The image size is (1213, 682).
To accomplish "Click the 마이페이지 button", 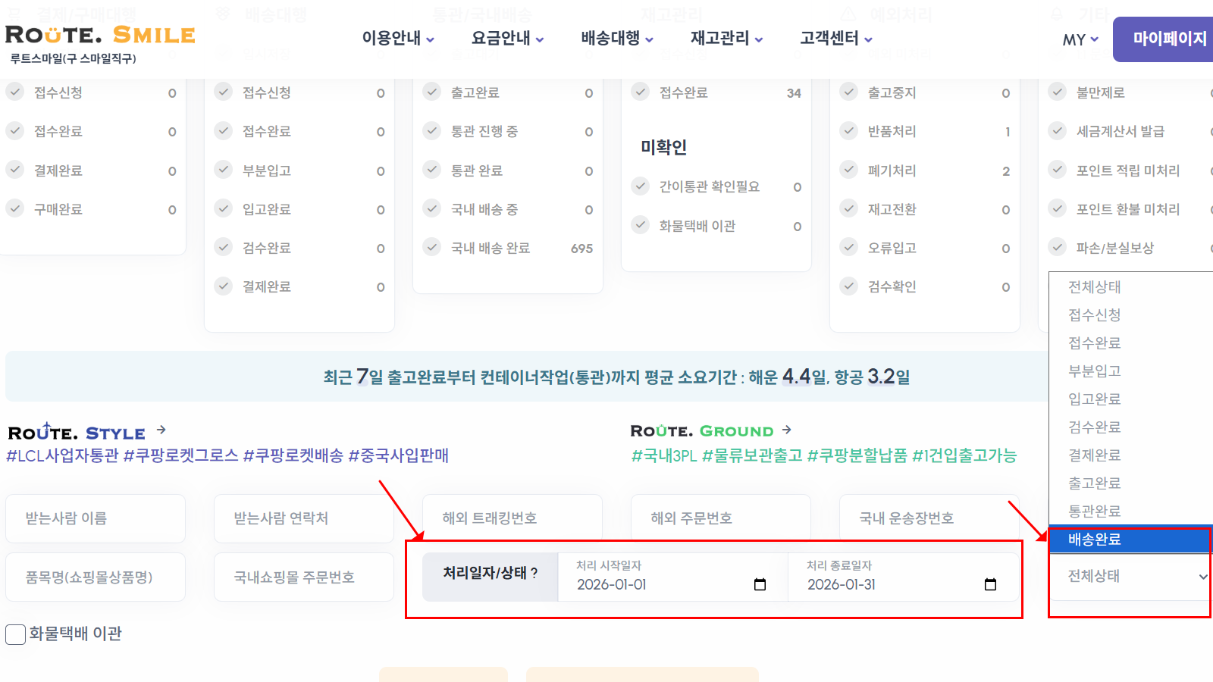I will [x=1161, y=39].
